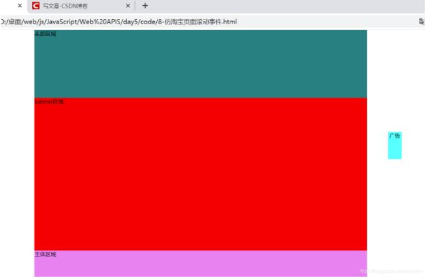Switch to the 写文章-CSDN博客 tab
428x278 pixels.
point(81,6)
